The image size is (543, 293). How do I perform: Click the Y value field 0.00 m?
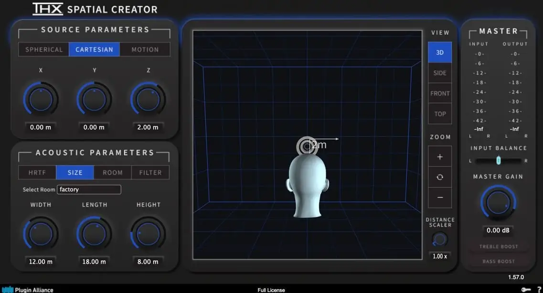coord(94,127)
